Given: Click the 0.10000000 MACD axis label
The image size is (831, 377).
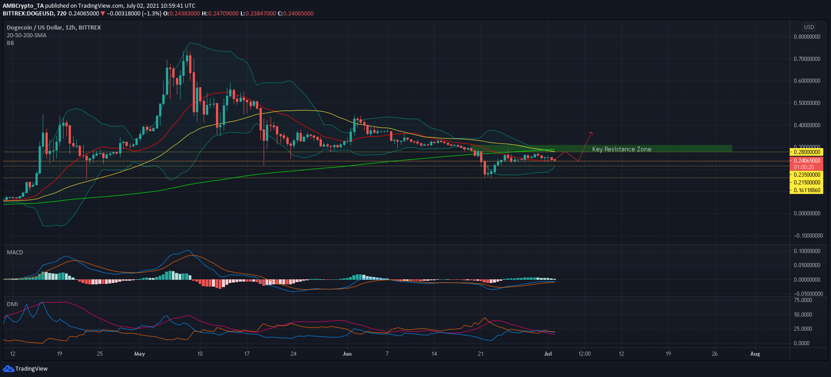Looking at the screenshot, I should (x=807, y=251).
